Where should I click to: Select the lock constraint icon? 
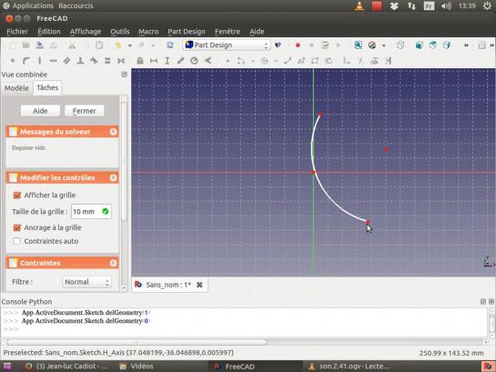point(140,61)
